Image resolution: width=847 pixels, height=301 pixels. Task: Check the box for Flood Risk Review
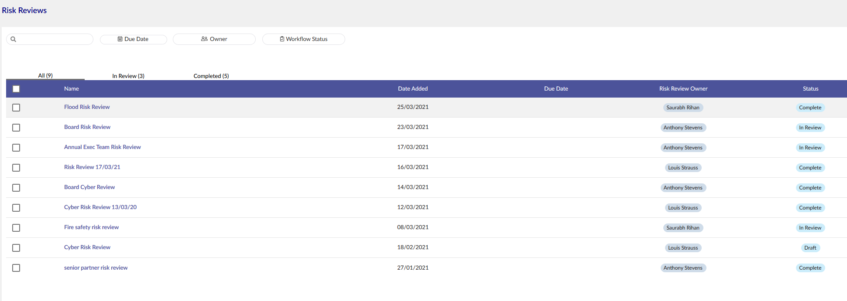(16, 108)
